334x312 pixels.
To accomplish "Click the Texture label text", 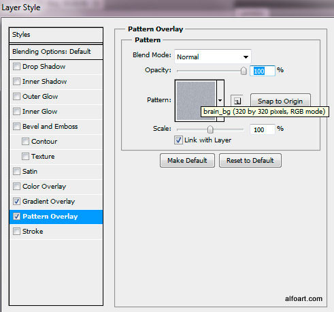I will (x=43, y=157).
